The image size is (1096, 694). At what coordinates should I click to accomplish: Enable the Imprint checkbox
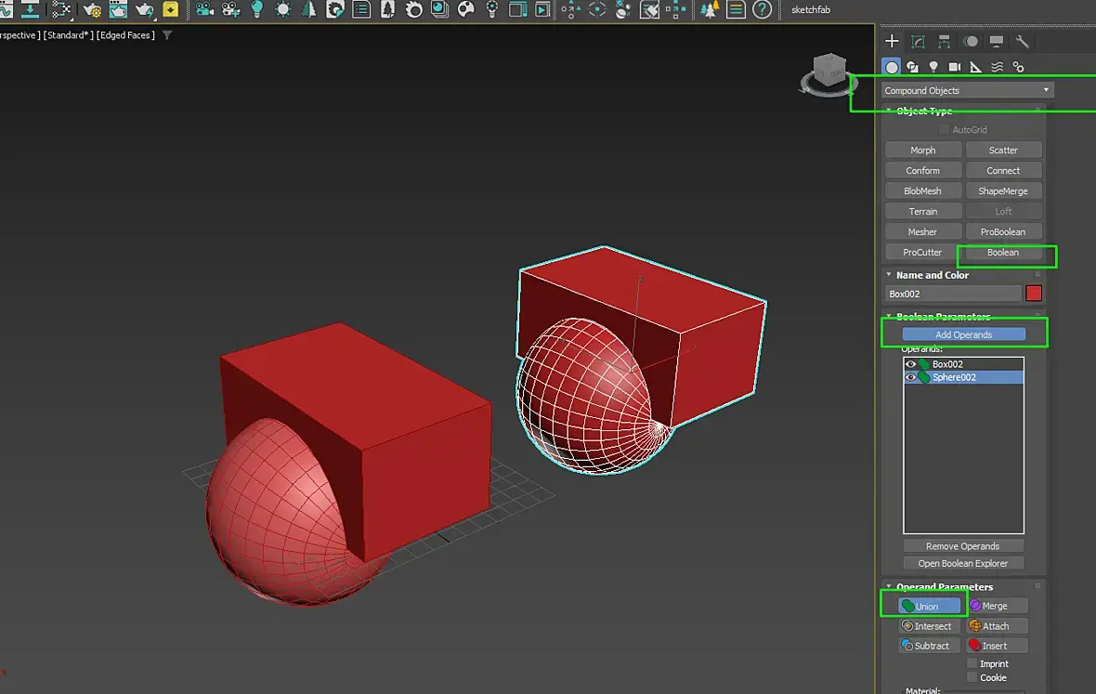coord(972,663)
